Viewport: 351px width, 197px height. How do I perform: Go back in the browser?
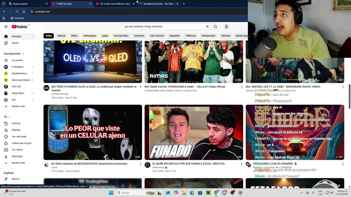(4, 11)
